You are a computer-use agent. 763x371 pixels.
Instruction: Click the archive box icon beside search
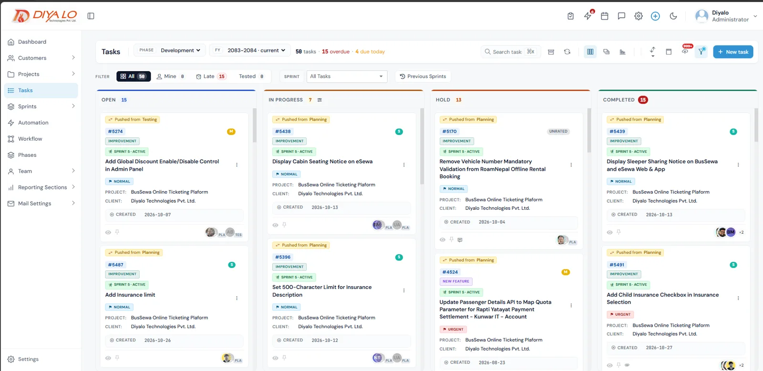coord(551,52)
